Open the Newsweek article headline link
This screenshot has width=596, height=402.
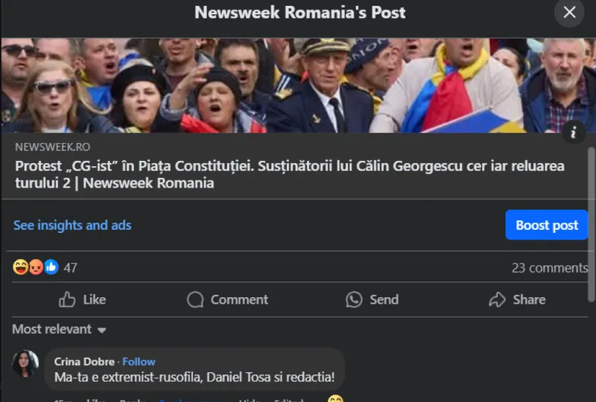289,174
